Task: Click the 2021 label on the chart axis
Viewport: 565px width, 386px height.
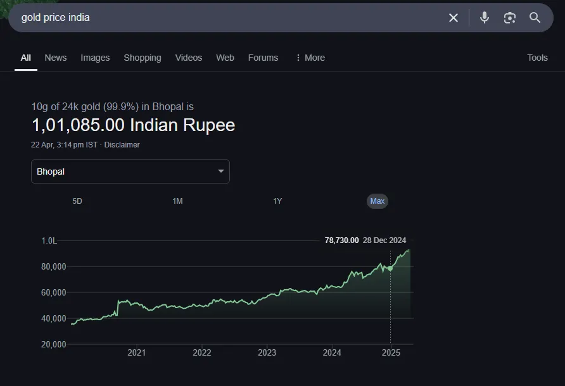Action: pos(137,352)
